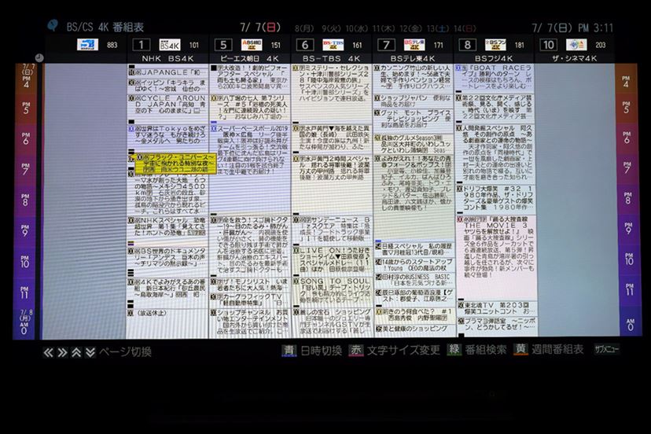Select the red 赤 key icon

[x=356, y=350]
